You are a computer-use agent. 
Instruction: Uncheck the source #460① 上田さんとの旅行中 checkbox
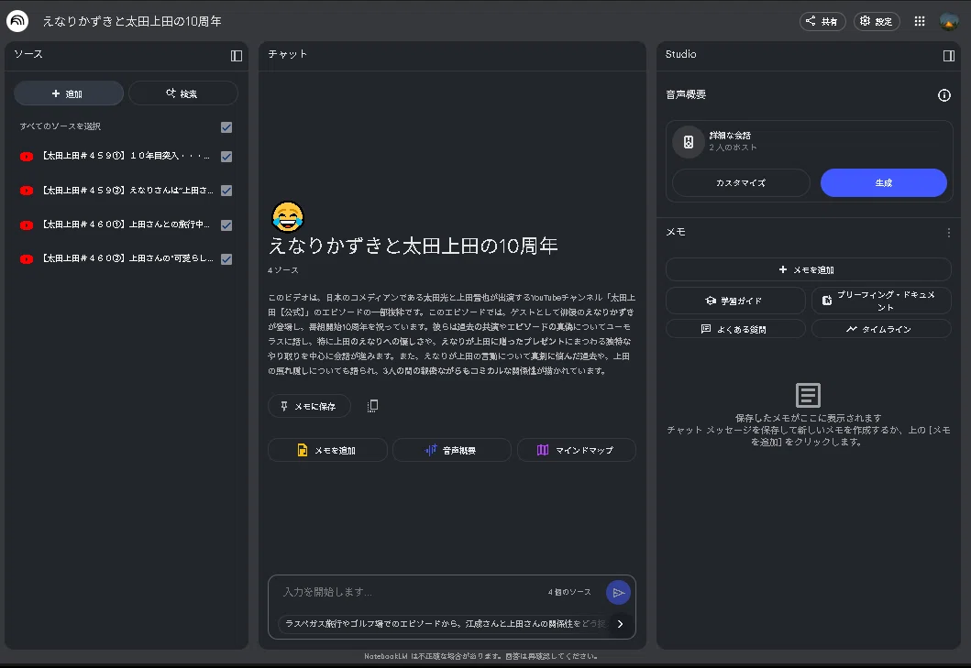point(226,224)
